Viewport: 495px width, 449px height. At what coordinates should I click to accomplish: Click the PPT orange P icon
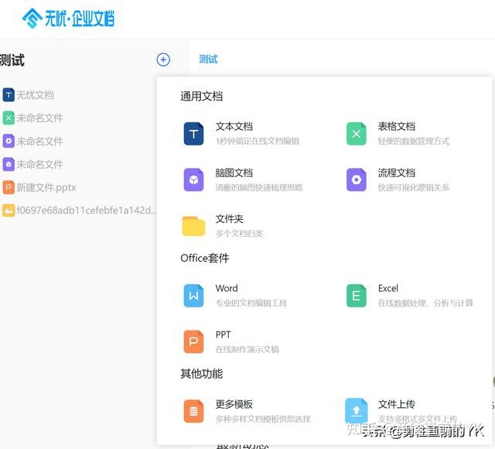tap(193, 342)
